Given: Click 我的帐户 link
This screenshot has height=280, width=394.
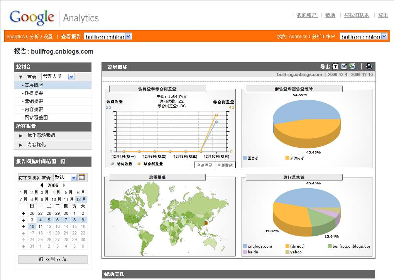Looking at the screenshot, I should click(306, 15).
